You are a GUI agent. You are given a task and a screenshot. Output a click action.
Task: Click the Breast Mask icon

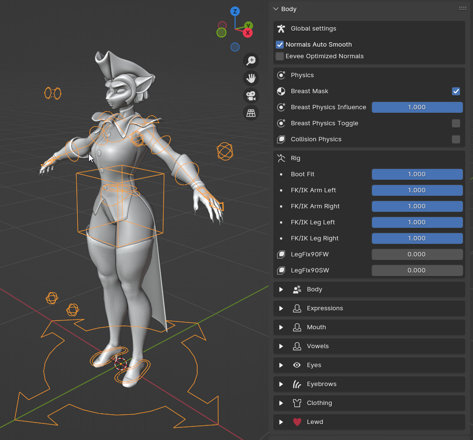(281, 91)
